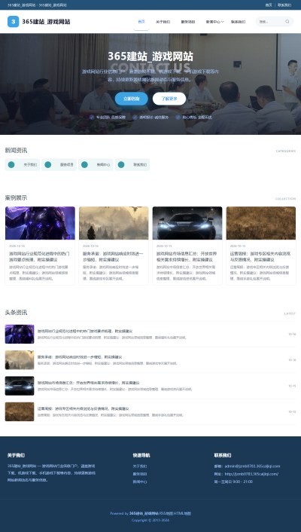Open 头条资讯 headline starting 运营观察
Image resolution: width=301 pixels, height=532 pixels.
(83, 409)
